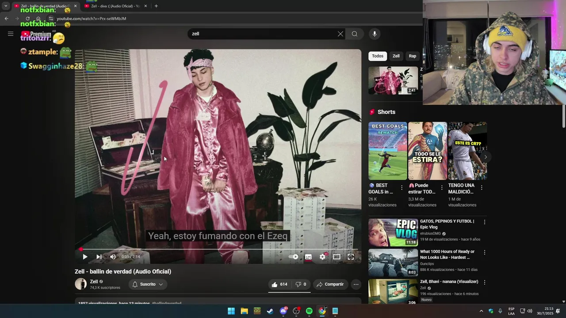Open Steam from the taskbar
This screenshot has width=566, height=318.
click(270, 311)
